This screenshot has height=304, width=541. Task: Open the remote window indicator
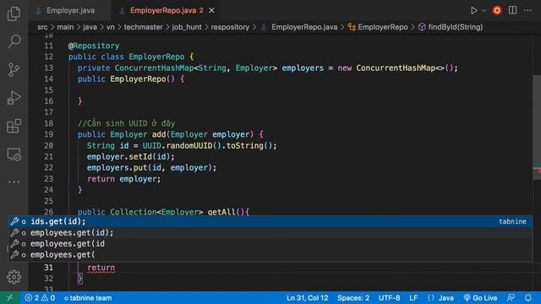9,298
